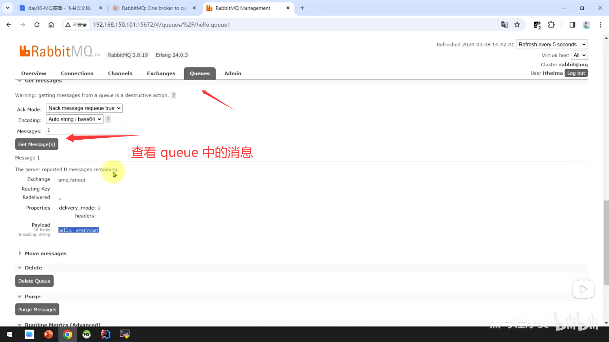Click the browser reload icon
This screenshot has height=342, width=609.
[x=37, y=25]
